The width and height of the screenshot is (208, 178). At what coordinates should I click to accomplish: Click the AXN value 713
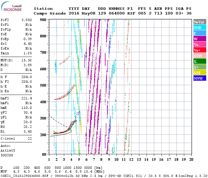point(158,13)
